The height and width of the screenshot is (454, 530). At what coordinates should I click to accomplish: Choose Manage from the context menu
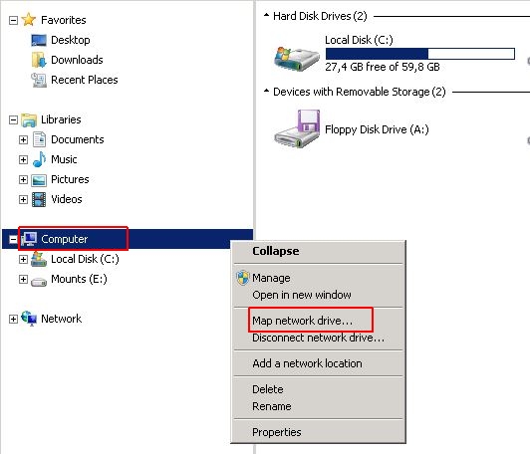click(271, 278)
